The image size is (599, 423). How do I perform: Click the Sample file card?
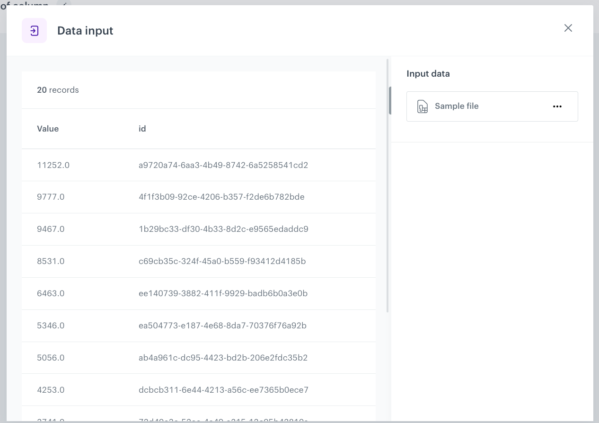492,106
